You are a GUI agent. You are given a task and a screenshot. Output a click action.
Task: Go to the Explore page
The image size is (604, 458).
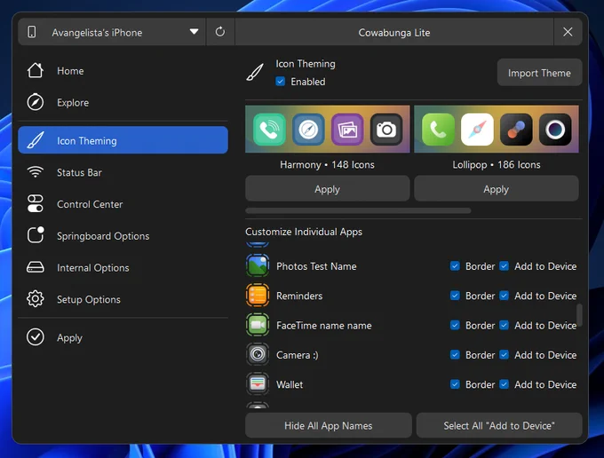pos(123,102)
